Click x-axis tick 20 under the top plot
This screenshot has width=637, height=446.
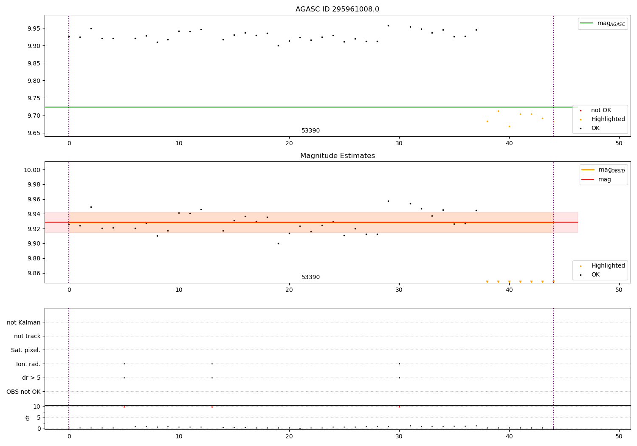pyautogui.click(x=289, y=143)
